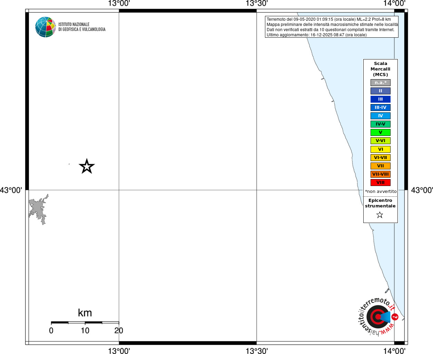Select the yellow VI intensity swatch
This screenshot has width=433, height=354.
coord(381,149)
